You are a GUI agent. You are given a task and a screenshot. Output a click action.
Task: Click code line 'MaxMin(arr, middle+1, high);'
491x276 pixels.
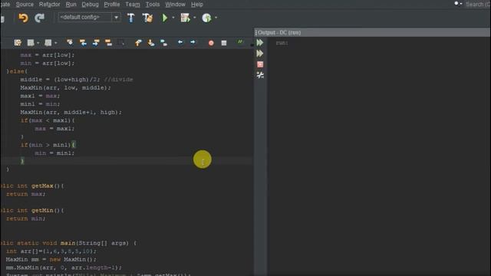[71, 112]
